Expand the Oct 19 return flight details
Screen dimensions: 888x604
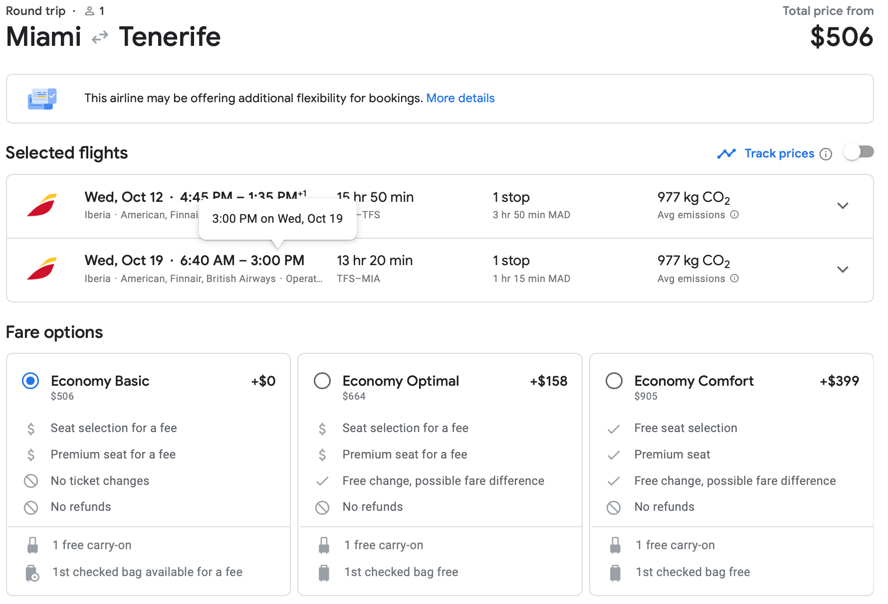pos(843,270)
